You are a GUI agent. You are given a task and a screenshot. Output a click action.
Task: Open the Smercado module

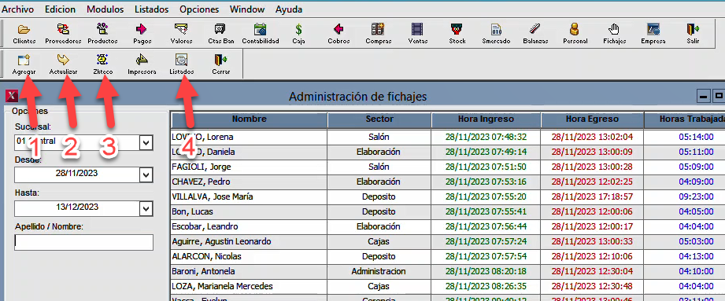496,34
